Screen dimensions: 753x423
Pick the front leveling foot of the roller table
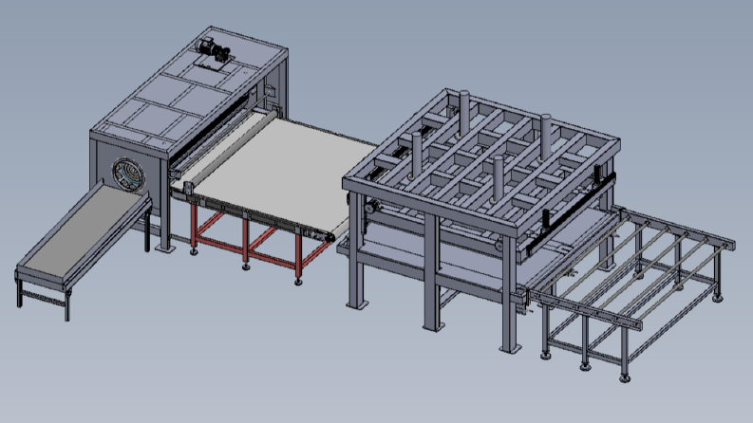(x=624, y=377)
